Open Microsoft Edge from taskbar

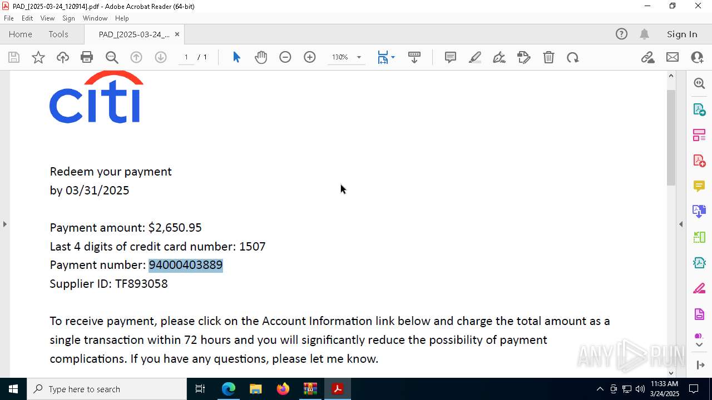[x=229, y=389]
